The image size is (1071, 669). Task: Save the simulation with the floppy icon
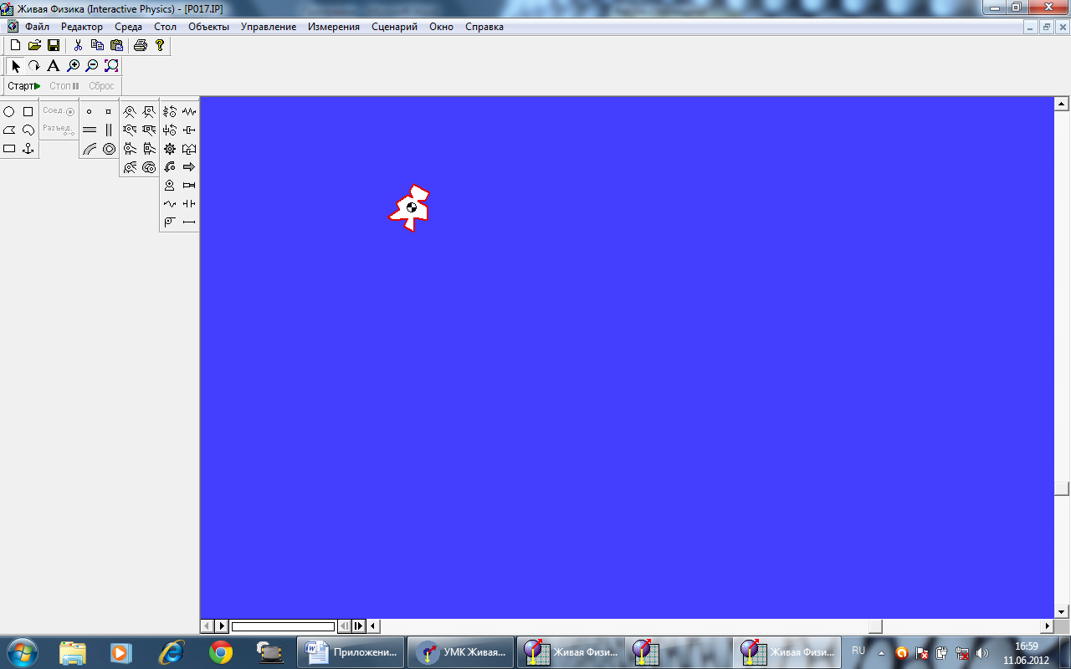pos(53,45)
